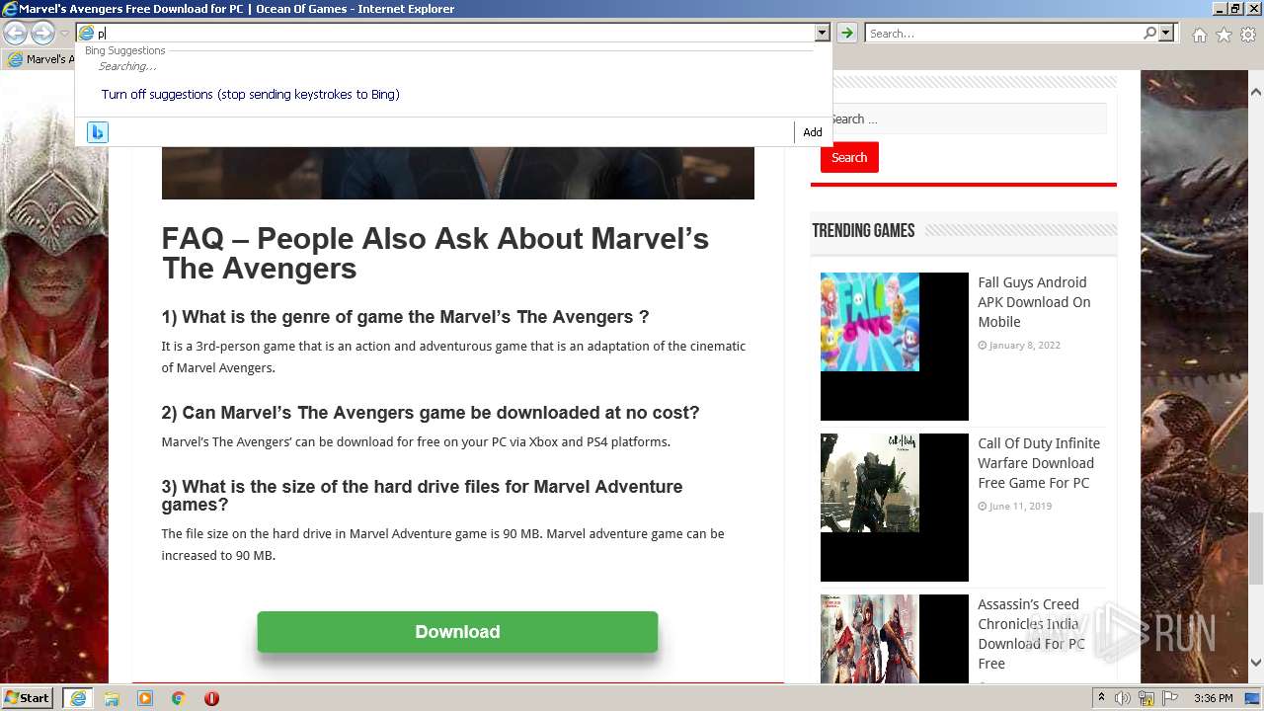Click the green Download button
The width and height of the screenshot is (1264, 711).
pos(457,632)
